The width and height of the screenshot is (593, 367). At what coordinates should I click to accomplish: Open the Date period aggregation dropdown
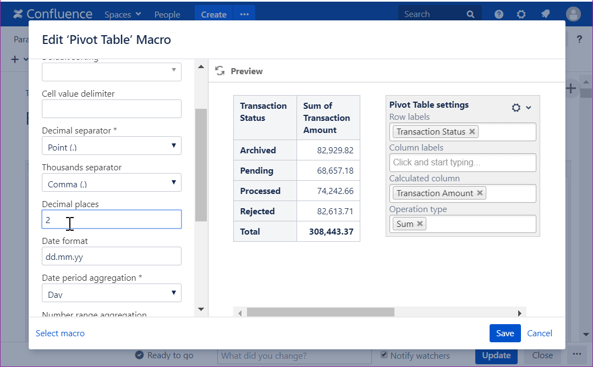pyautogui.click(x=112, y=293)
